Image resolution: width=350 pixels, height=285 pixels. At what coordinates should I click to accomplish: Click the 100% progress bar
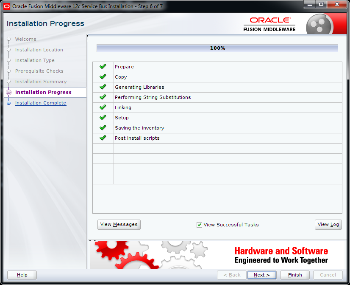pos(217,48)
